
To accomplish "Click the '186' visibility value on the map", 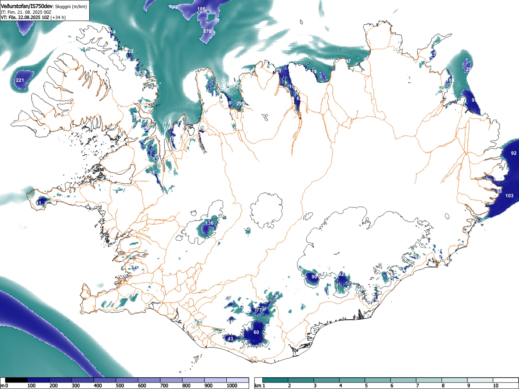I will (x=201, y=9).
